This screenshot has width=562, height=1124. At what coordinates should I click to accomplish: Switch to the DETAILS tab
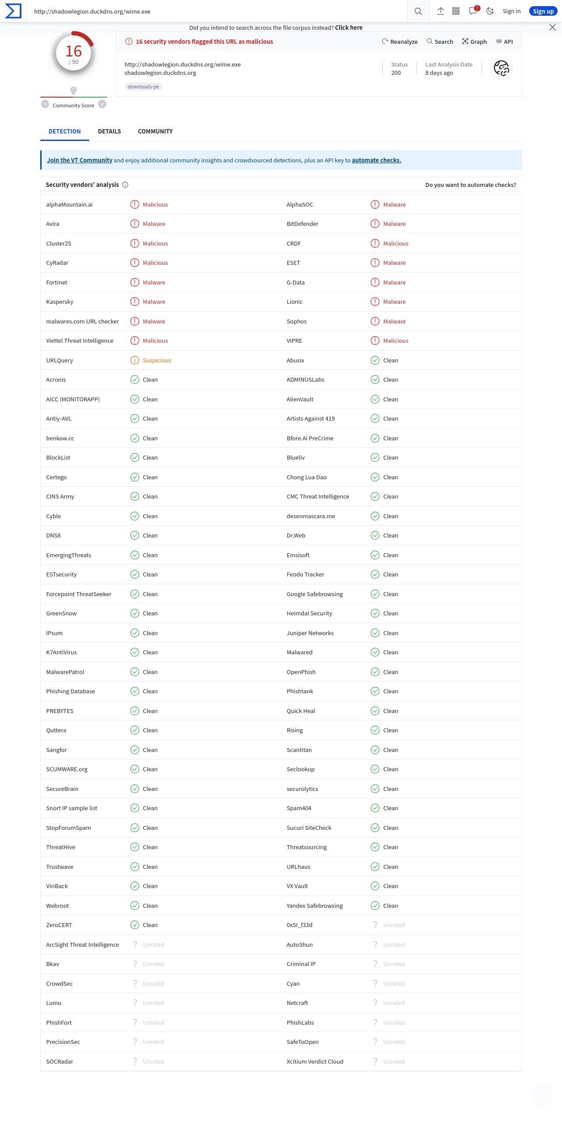(x=109, y=131)
